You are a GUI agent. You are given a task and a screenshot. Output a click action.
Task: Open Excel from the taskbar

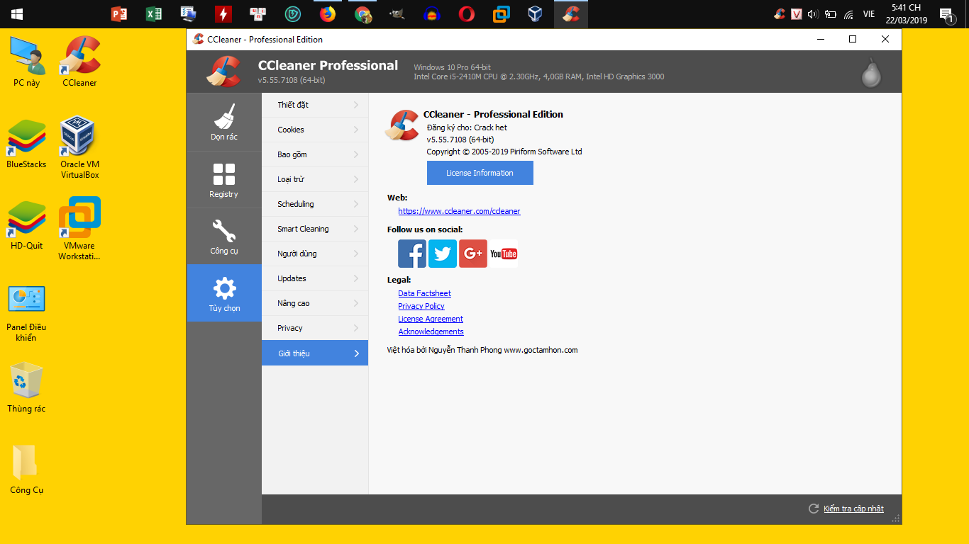point(154,14)
